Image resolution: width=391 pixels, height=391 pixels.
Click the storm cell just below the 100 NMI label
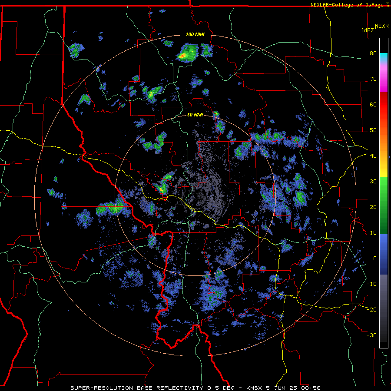[187, 53]
